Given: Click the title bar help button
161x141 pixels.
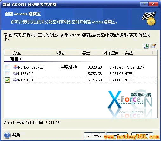Looking at the screenshot, I should [144, 4].
